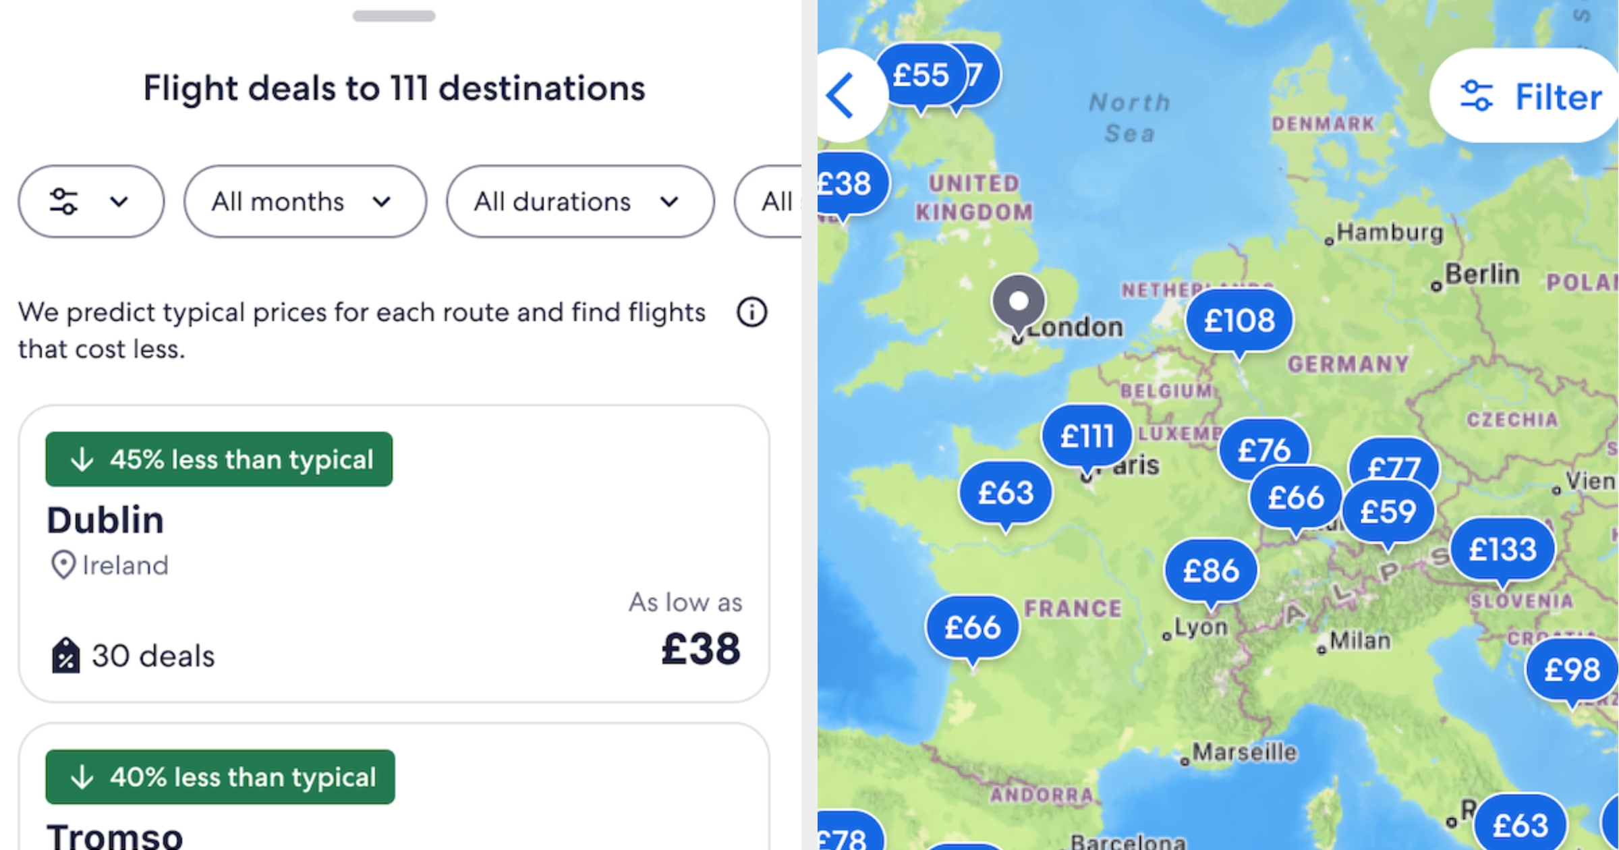Open the Tromso flight deal card
Viewport: 1619px width, 850px height.
(394, 796)
